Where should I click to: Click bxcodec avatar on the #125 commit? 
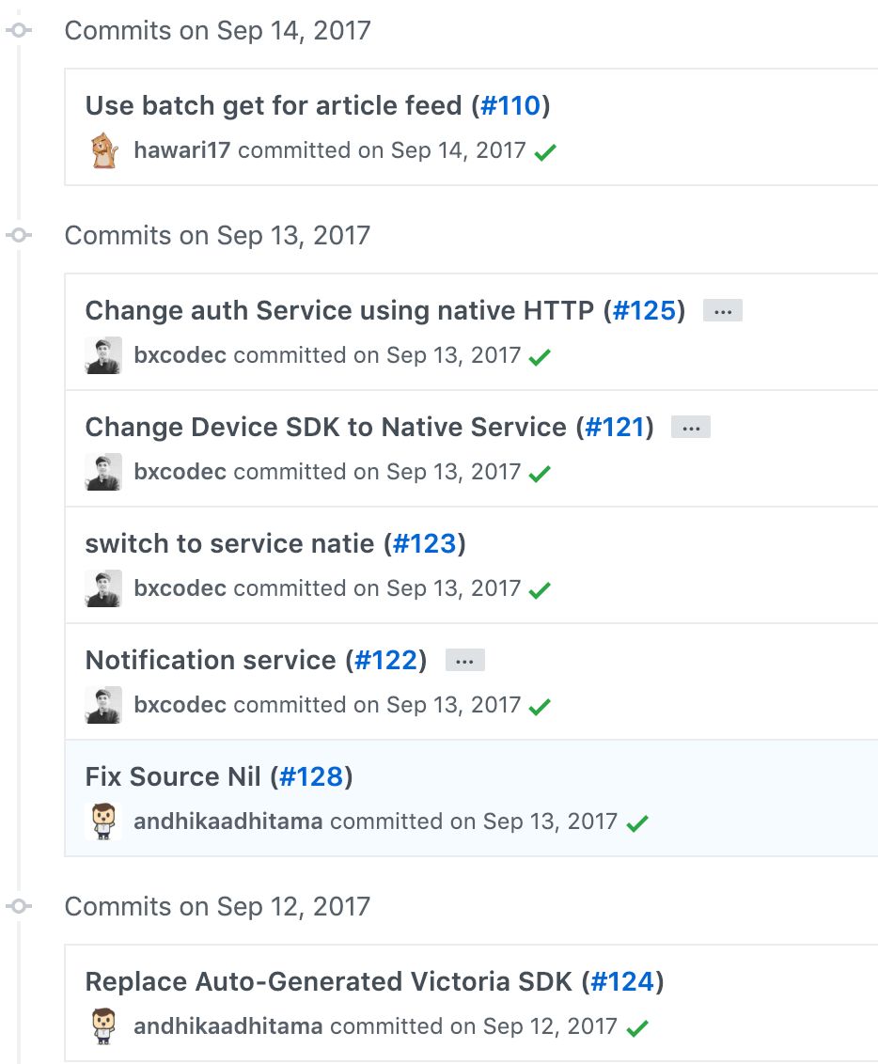[103, 355]
